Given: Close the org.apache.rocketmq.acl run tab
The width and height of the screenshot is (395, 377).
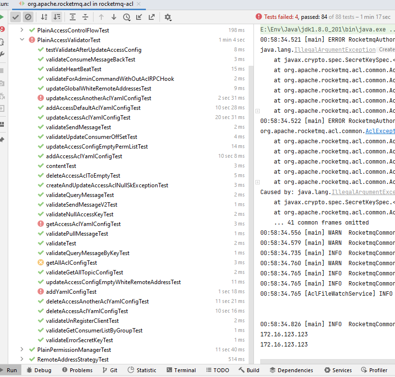Looking at the screenshot, I should [139, 4].
